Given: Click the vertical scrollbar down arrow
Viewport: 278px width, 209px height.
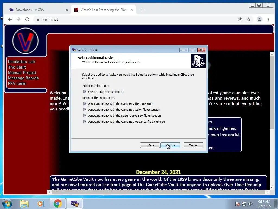Looking at the screenshot, I should pyautogui.click(x=272, y=187).
